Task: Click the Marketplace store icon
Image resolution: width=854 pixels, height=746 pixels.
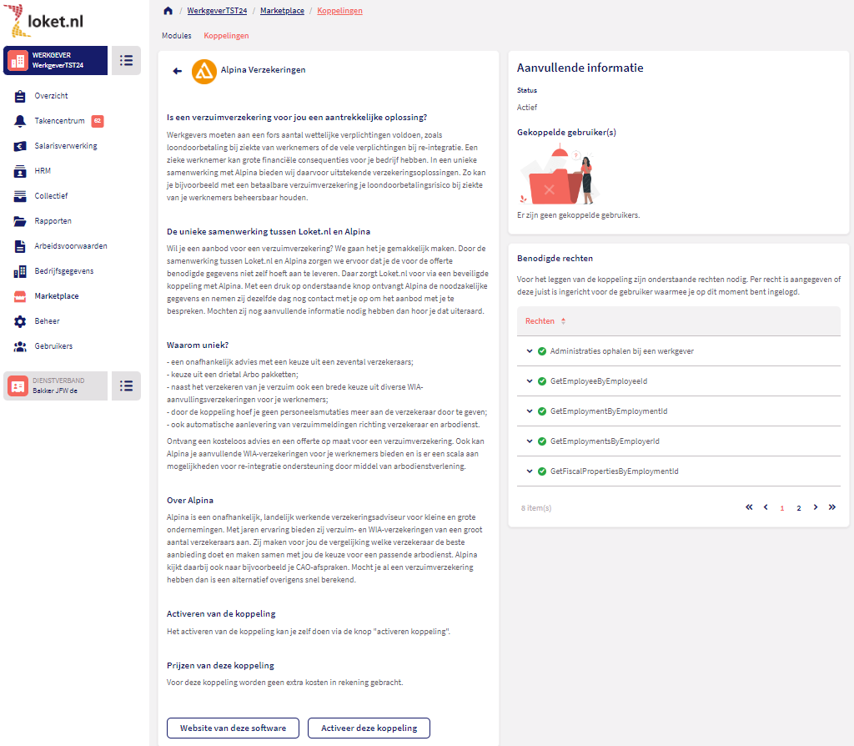Action: (x=20, y=296)
